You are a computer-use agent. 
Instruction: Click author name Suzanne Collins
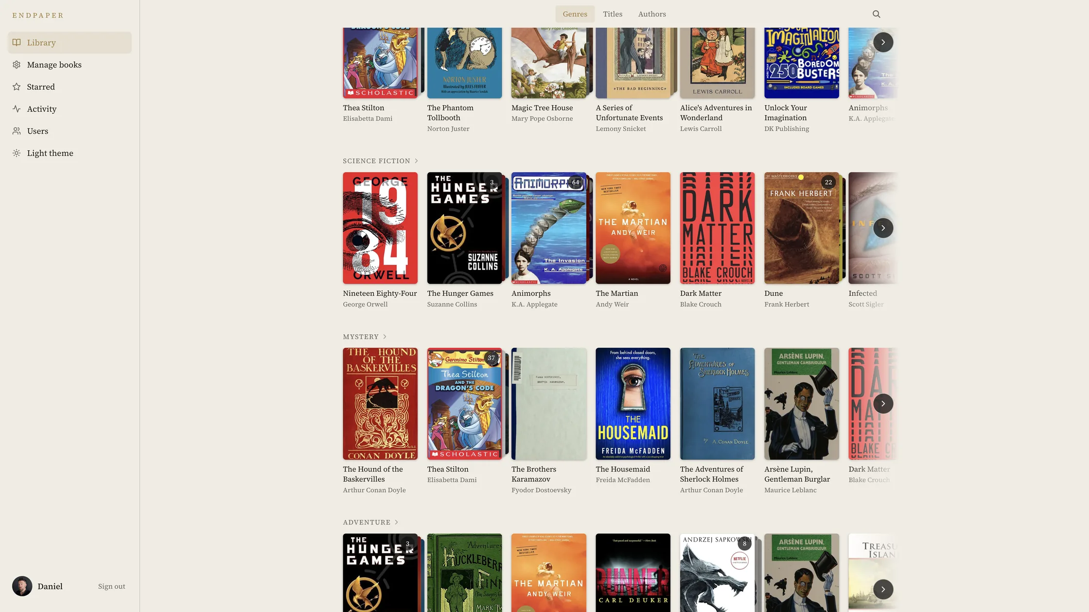452,304
